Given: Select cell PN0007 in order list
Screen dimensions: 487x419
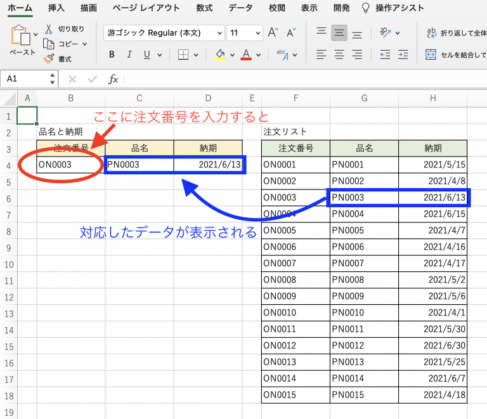Looking at the screenshot, I should (364, 263).
